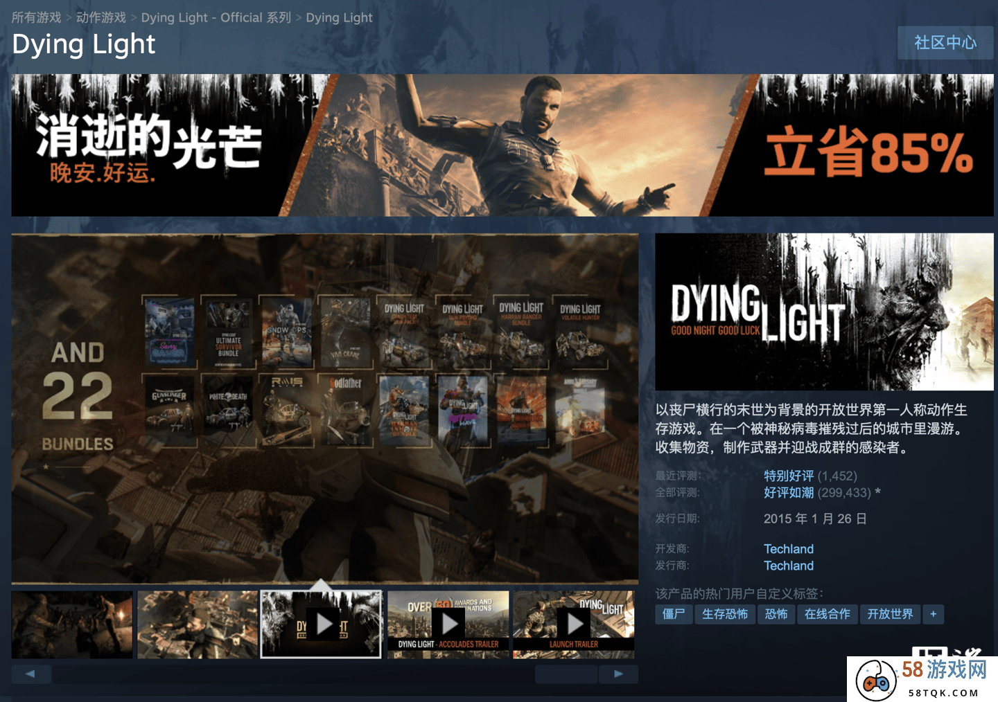Open developer Techland link
998x702 pixels.
[789, 549]
